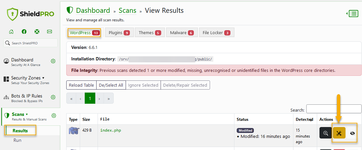The image size is (362, 150).
Task: Click De/Select All button
Action: (111, 85)
